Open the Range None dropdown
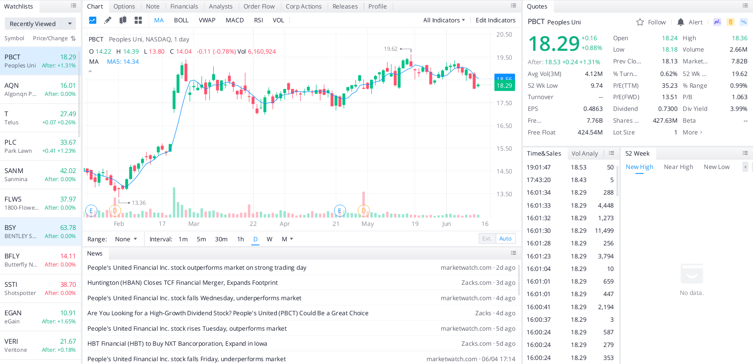Image resolution: width=753 pixels, height=364 pixels. [126, 239]
